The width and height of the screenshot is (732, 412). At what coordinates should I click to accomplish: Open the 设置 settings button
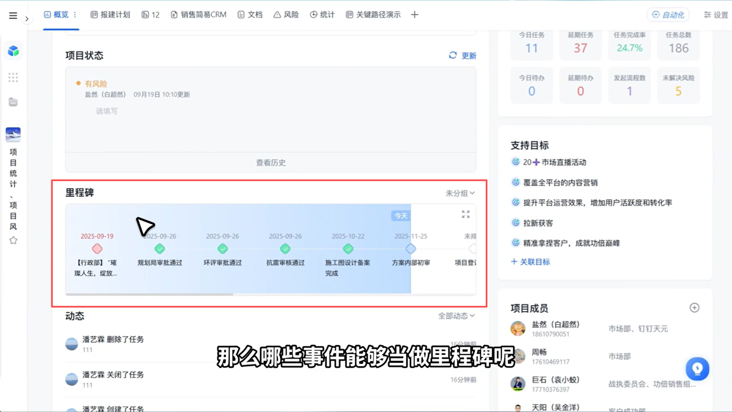(x=716, y=15)
